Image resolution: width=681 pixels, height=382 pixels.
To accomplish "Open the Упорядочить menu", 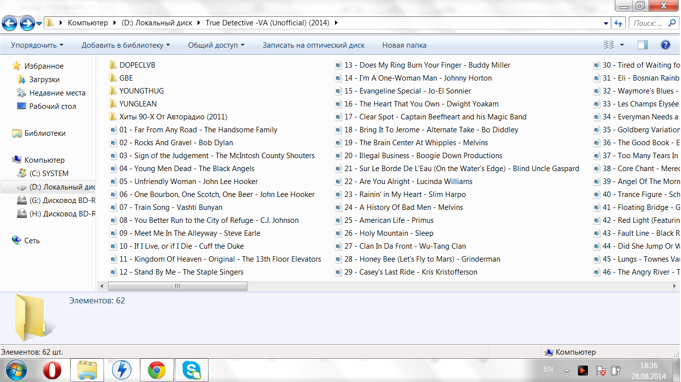I will 37,45.
